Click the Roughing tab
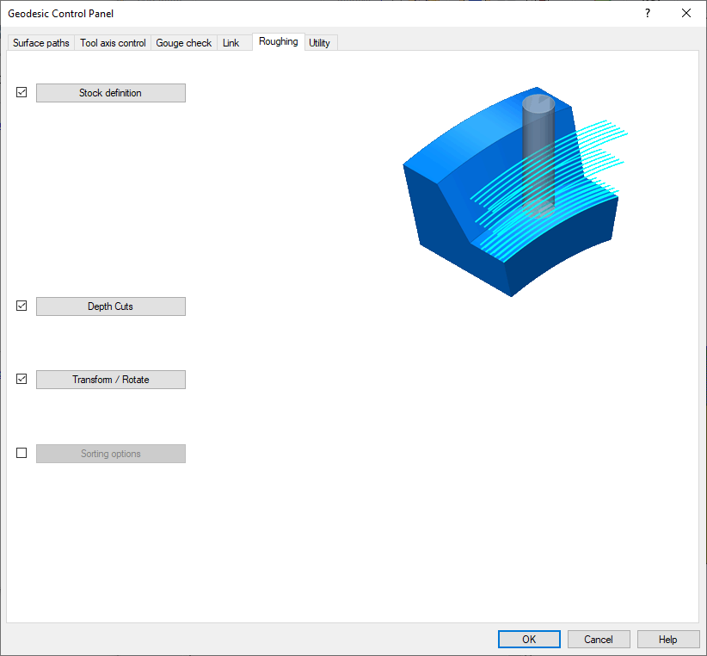Image resolution: width=707 pixels, height=656 pixels. 278,41
